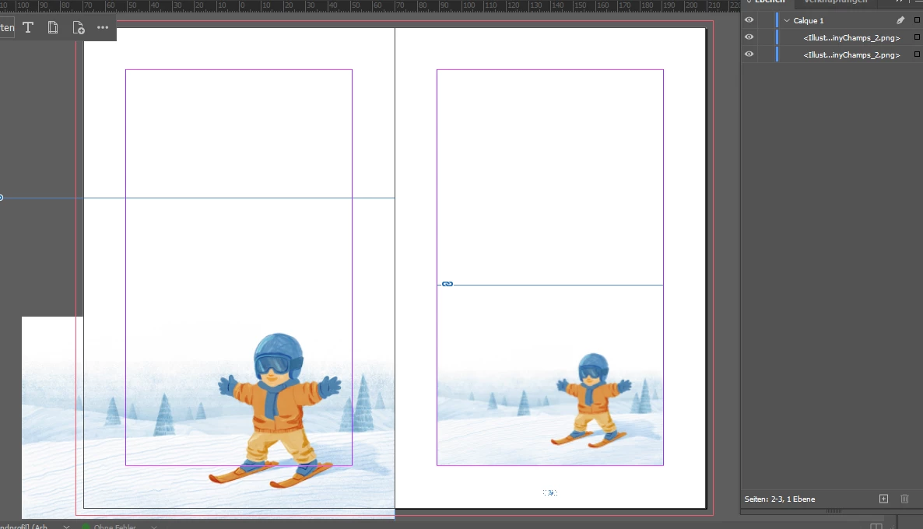Open the preflight profile dropdown
Screen dimensions: 923x529
pyautogui.click(x=66, y=526)
